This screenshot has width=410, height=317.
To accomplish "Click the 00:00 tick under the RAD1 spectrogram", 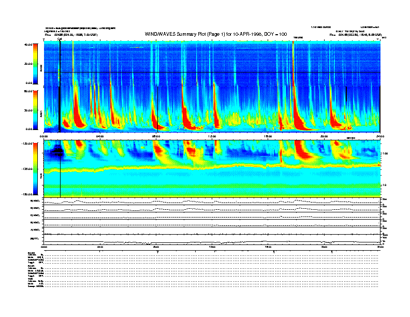I will point(43,136).
